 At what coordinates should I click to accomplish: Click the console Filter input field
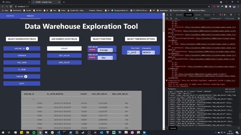(x=204, y=18)
